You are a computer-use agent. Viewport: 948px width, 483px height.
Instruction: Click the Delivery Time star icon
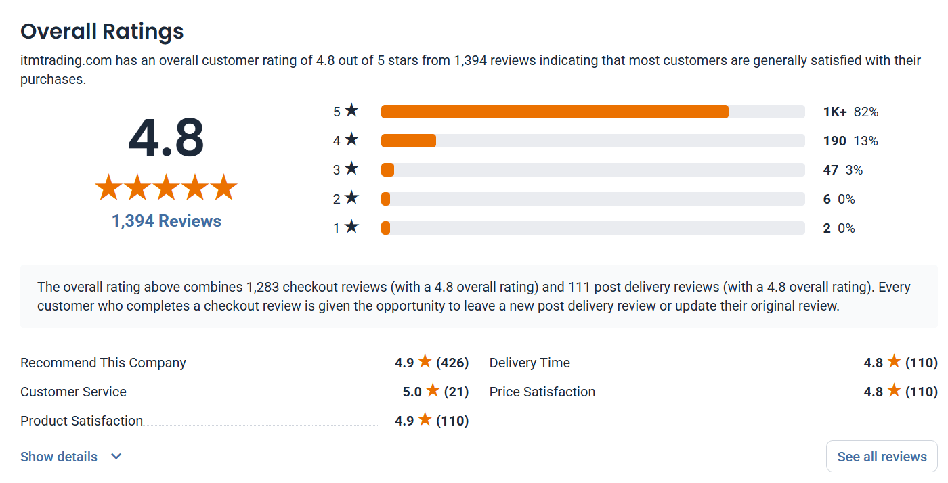point(894,362)
